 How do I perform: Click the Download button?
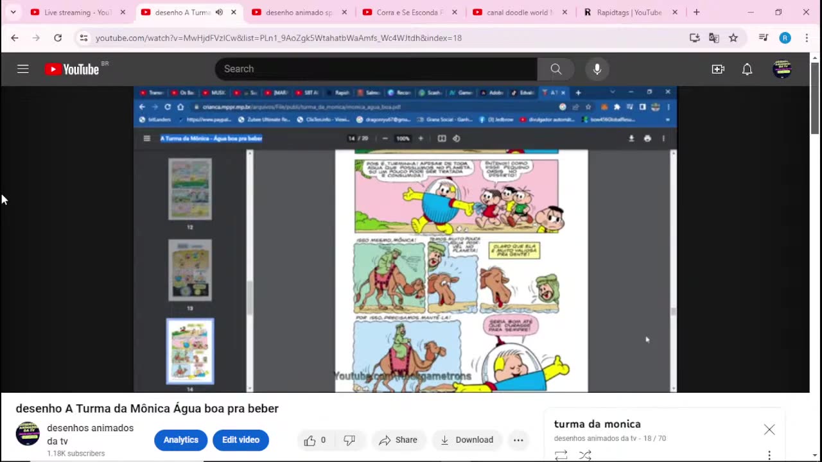[466, 440]
